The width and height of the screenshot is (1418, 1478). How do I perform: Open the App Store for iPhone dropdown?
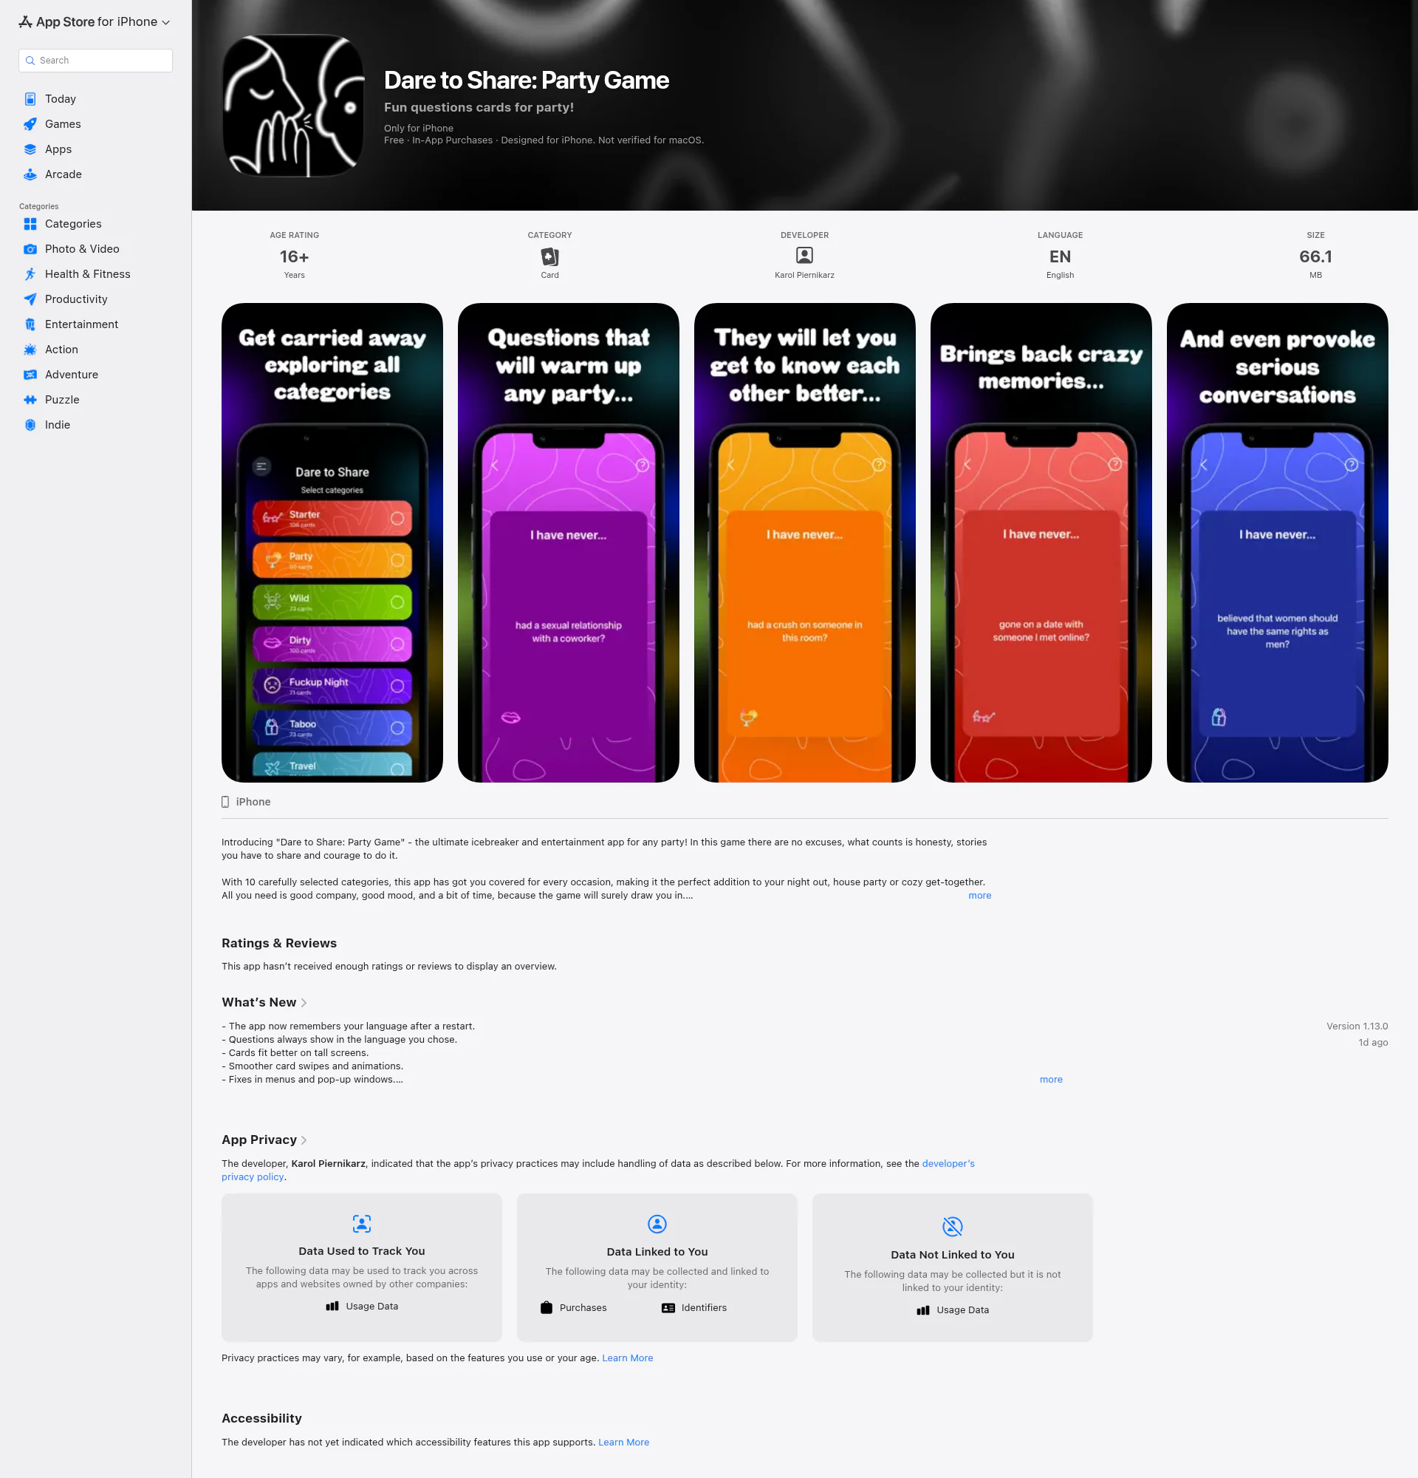95,22
